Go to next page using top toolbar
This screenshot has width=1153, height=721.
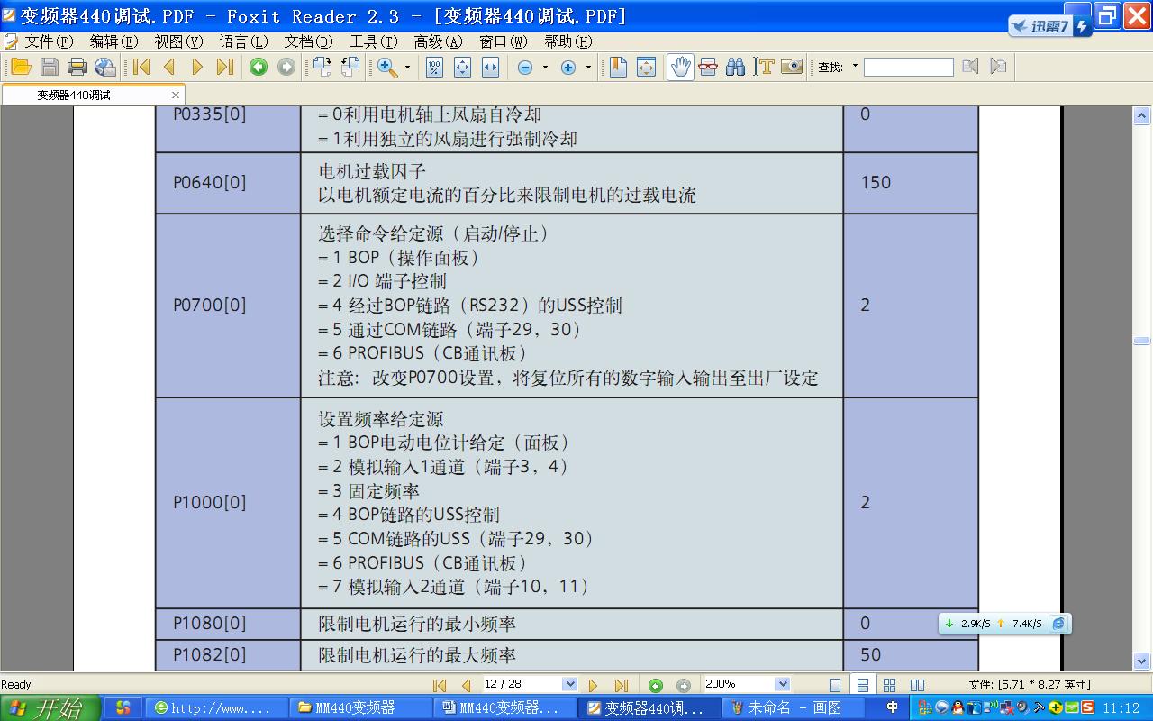197,67
